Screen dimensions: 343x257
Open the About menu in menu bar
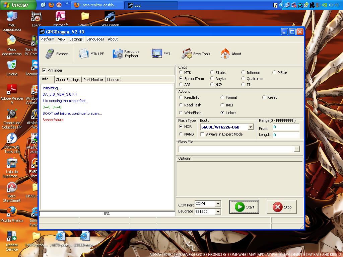pos(113,39)
